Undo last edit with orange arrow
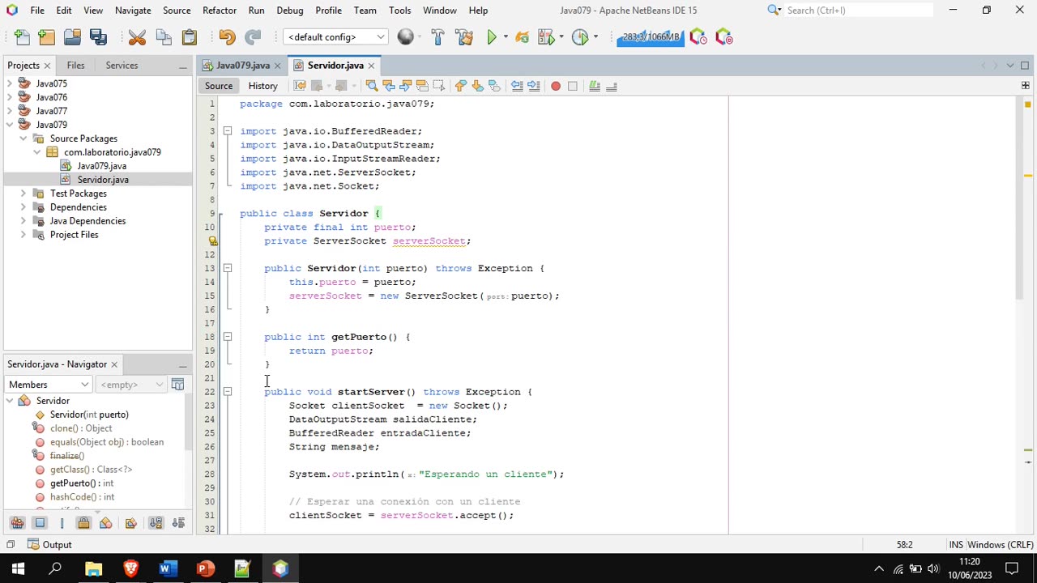The image size is (1037, 583). click(227, 37)
